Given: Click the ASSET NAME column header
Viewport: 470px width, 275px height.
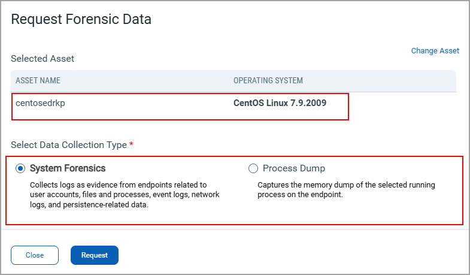Looking at the screenshot, I should tap(38, 81).
